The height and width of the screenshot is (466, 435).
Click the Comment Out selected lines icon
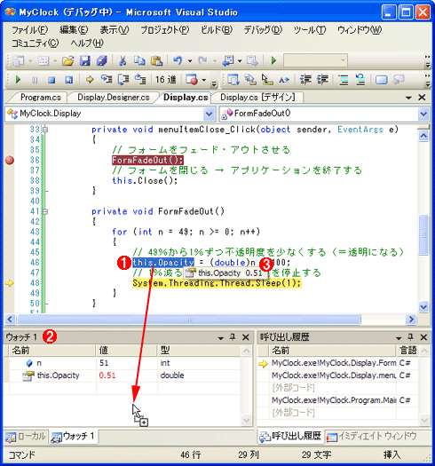click(x=344, y=80)
